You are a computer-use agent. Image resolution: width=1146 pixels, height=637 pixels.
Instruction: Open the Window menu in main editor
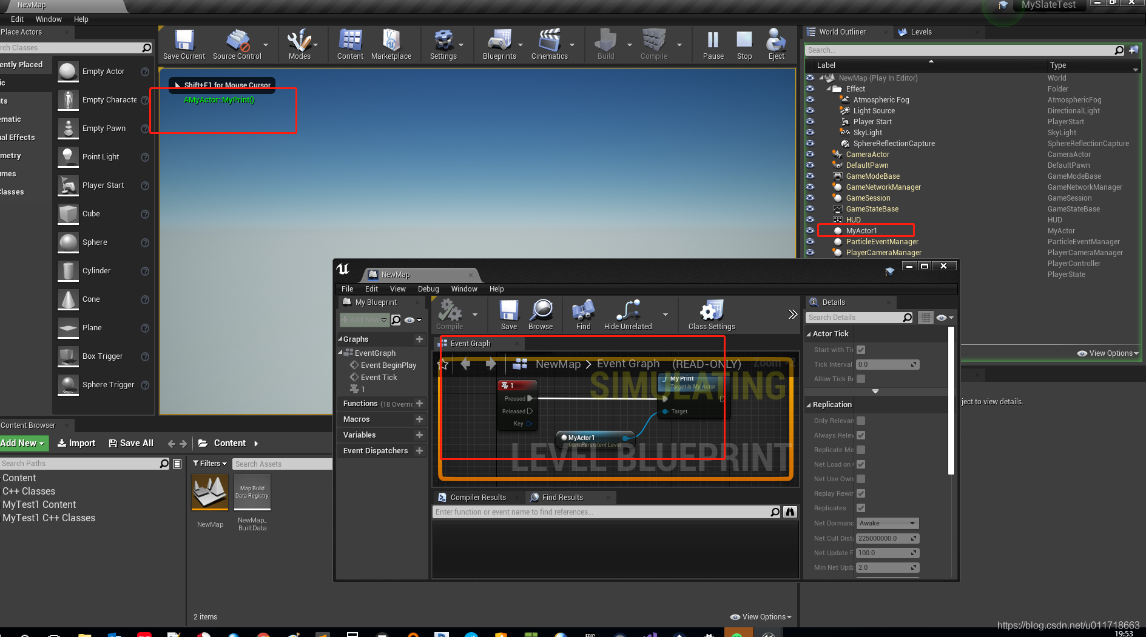tap(49, 19)
